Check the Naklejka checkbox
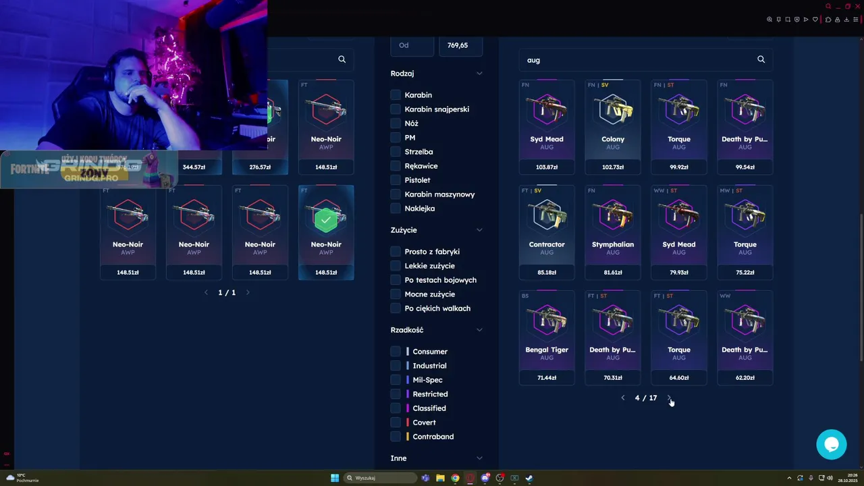The image size is (864, 486). coord(396,209)
